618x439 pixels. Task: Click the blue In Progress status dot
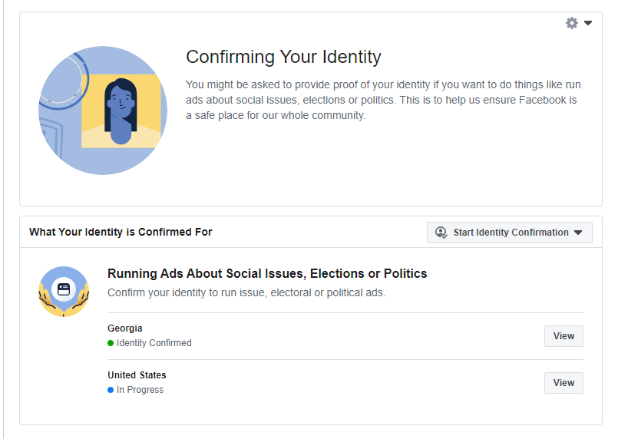point(111,390)
